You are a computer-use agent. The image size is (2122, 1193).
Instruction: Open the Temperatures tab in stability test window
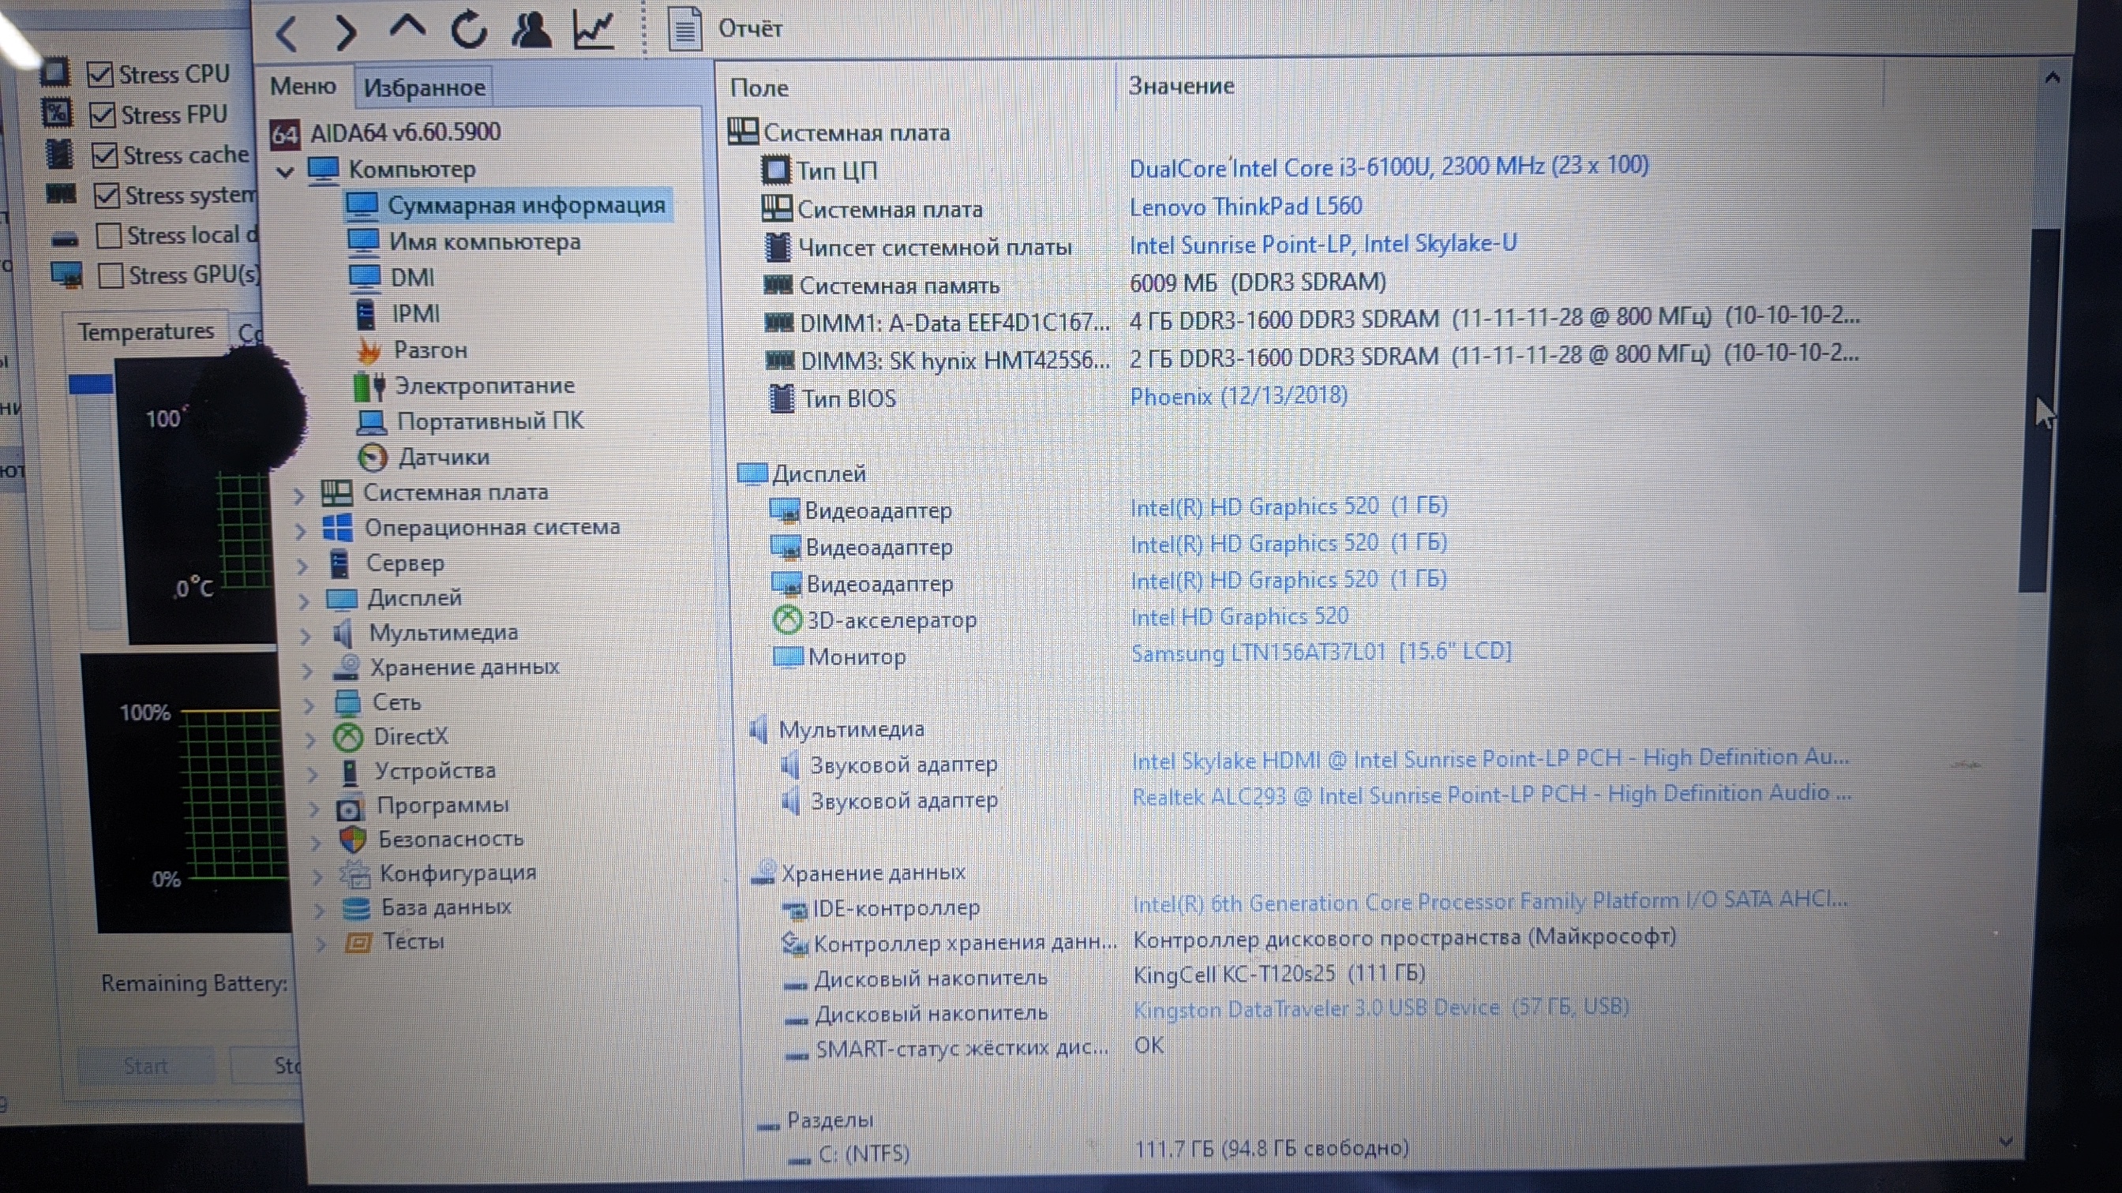click(146, 332)
